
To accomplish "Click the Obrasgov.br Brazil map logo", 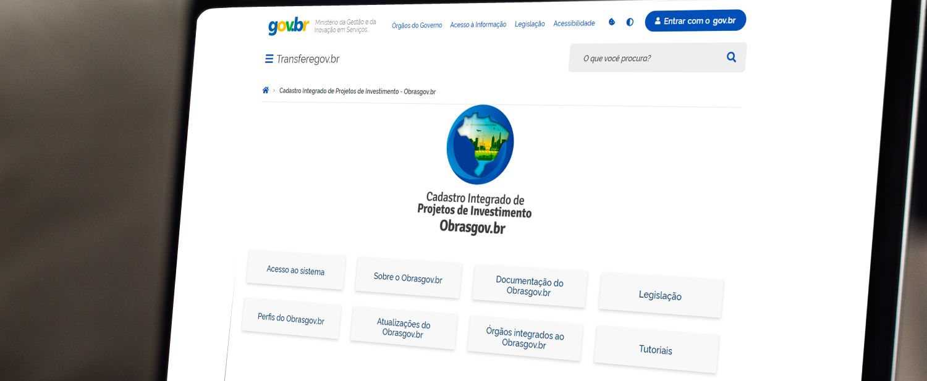I will pyautogui.click(x=480, y=144).
